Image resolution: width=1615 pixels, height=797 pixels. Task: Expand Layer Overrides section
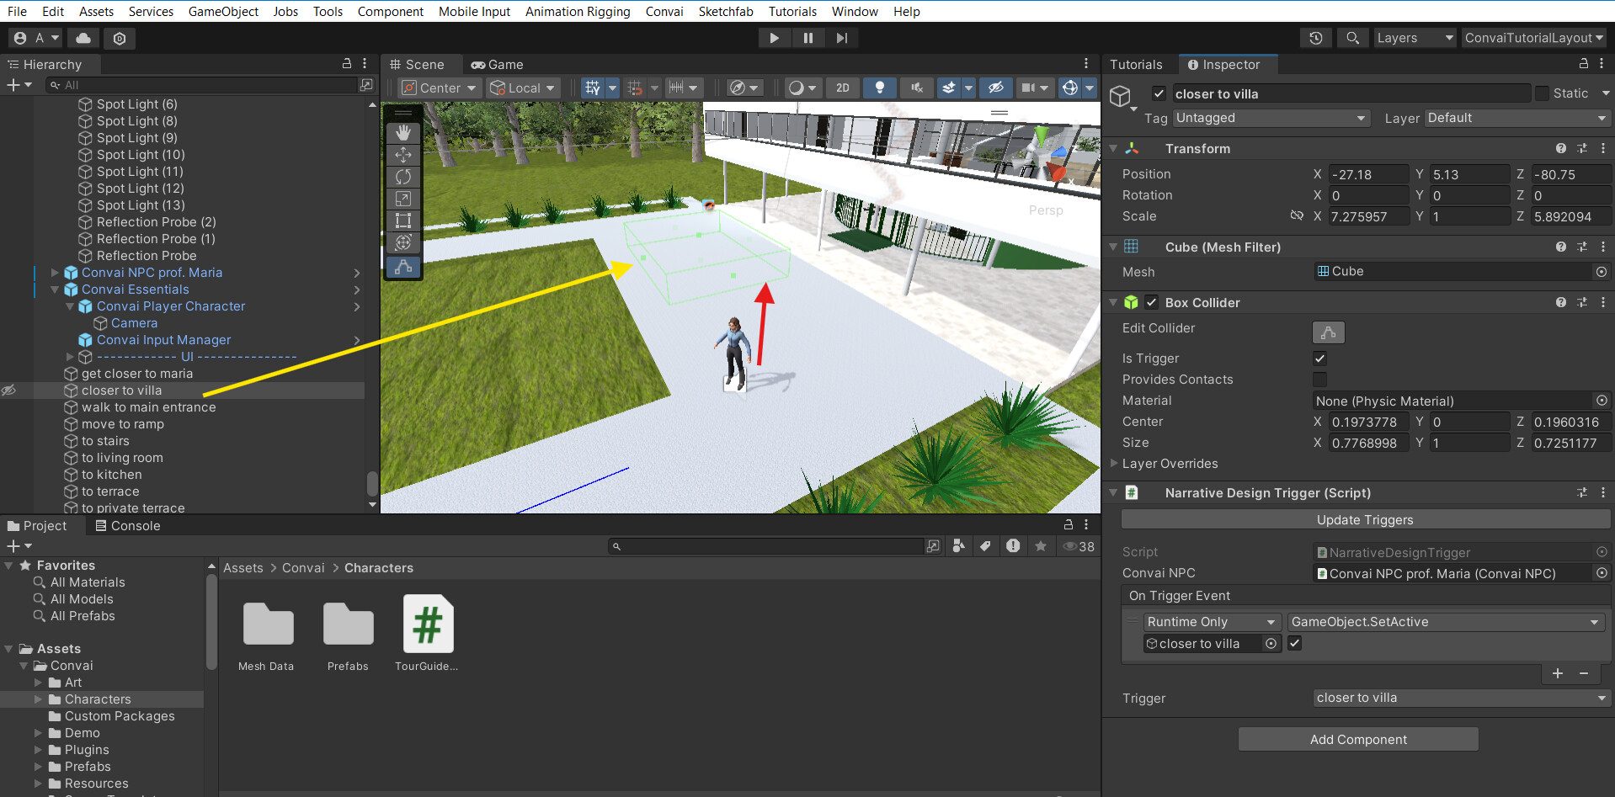pyautogui.click(x=1114, y=463)
